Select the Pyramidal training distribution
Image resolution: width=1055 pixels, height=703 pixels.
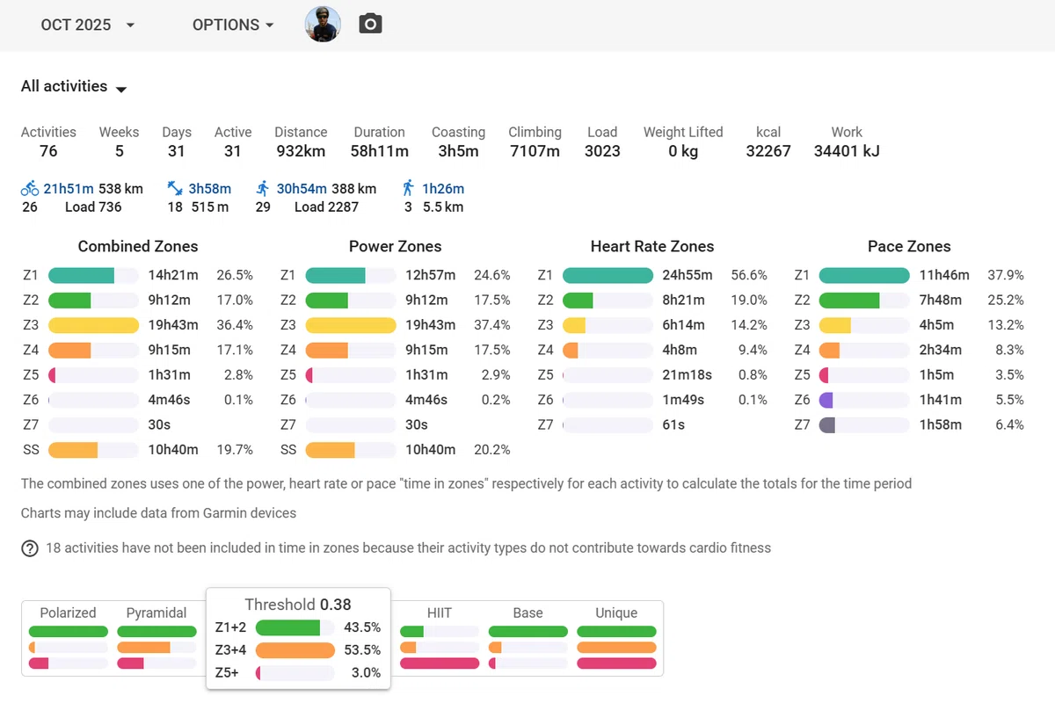(156, 638)
